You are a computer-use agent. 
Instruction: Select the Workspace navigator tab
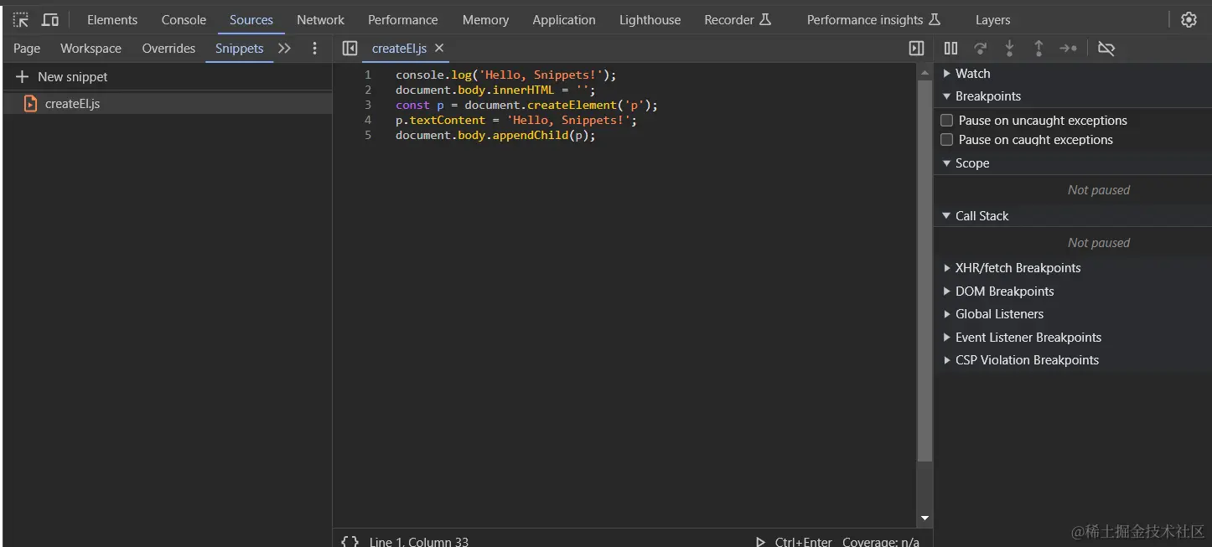tap(91, 49)
